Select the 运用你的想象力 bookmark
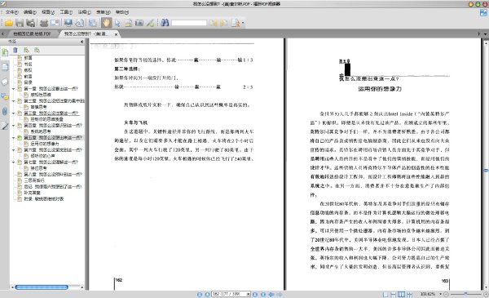 pyautogui.click(x=45, y=144)
